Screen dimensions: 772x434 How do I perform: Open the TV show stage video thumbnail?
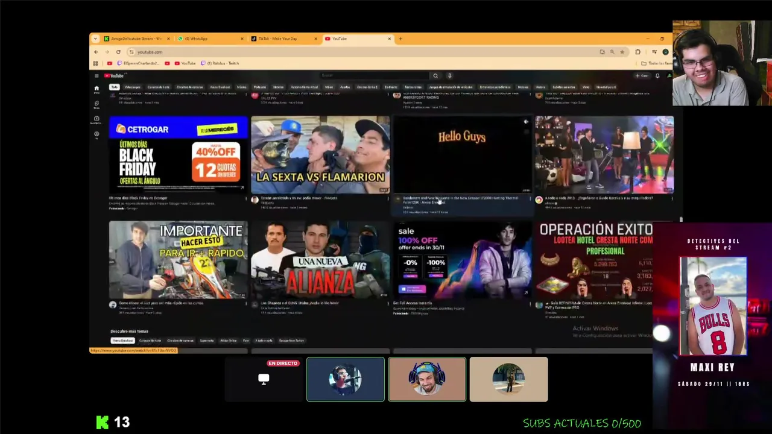[604, 154]
